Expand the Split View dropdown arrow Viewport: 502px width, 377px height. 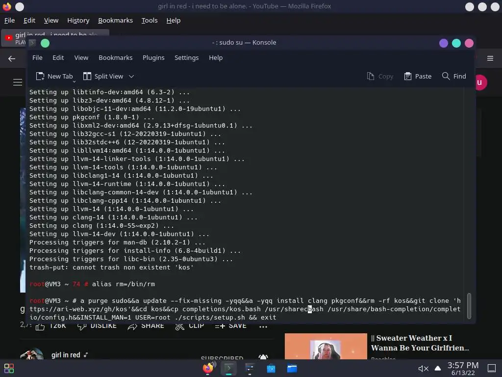[x=131, y=76]
